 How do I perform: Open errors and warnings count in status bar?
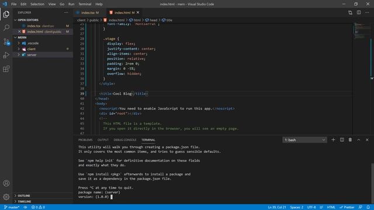(38, 207)
